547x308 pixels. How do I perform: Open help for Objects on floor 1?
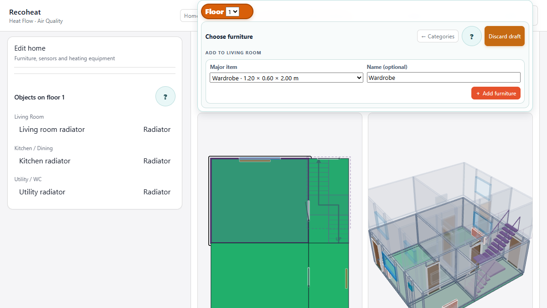[x=165, y=97]
